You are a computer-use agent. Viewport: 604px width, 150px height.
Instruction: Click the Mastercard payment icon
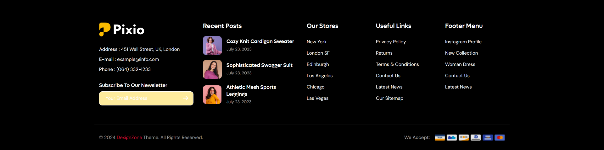point(500,137)
